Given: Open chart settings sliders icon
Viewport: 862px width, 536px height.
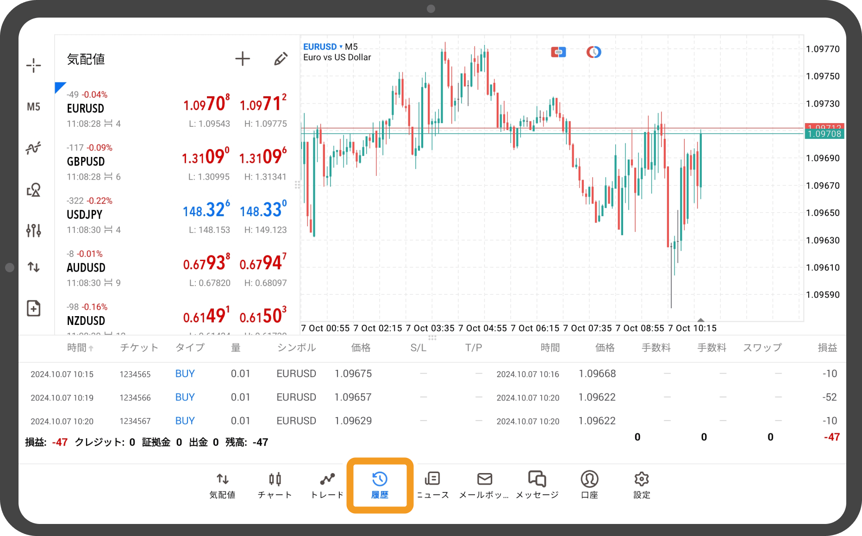Looking at the screenshot, I should pyautogui.click(x=33, y=230).
